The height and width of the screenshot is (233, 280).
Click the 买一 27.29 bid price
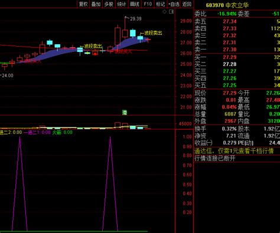[x=230, y=57]
